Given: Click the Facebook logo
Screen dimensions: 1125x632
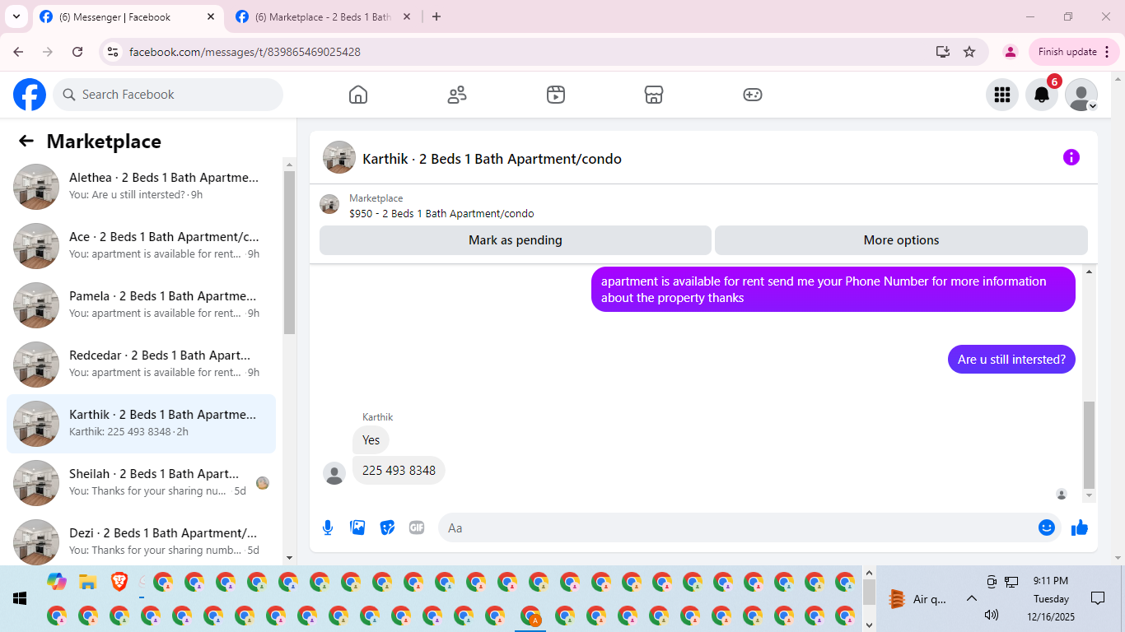Looking at the screenshot, I should click(30, 95).
